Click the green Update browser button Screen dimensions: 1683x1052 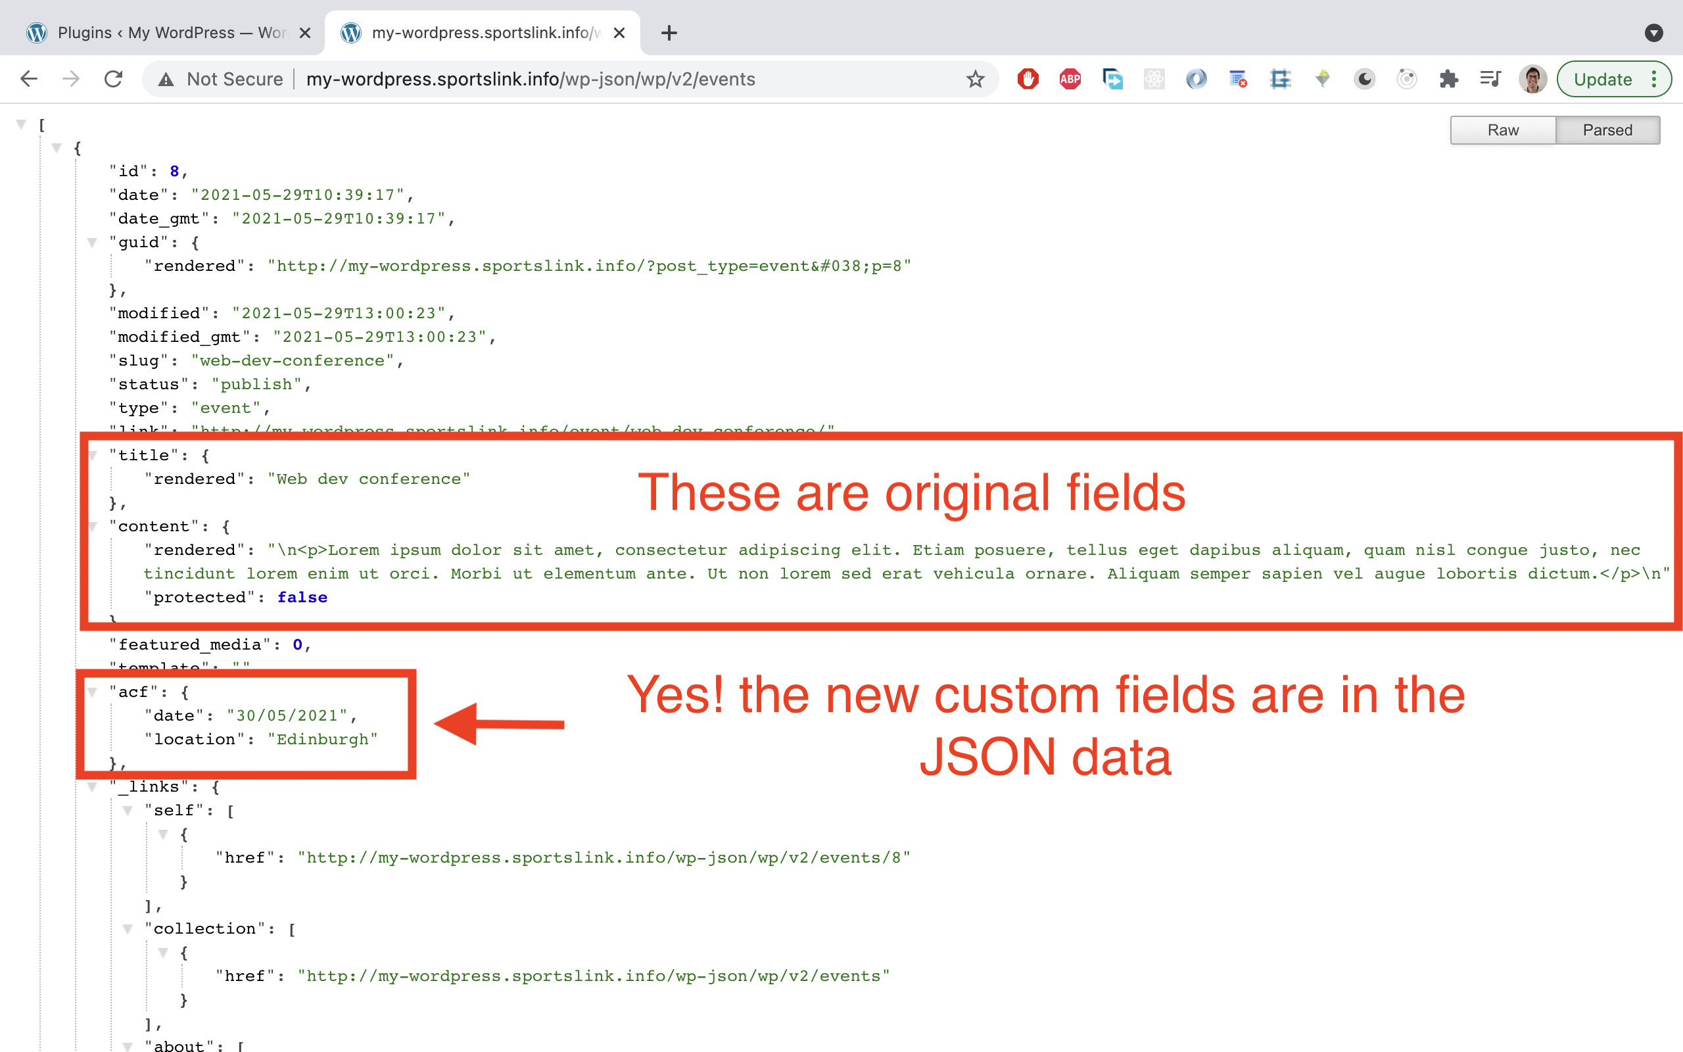1603,79
